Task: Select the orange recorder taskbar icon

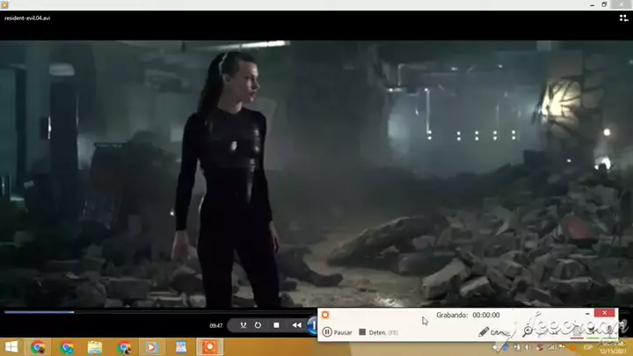Action: [209, 347]
